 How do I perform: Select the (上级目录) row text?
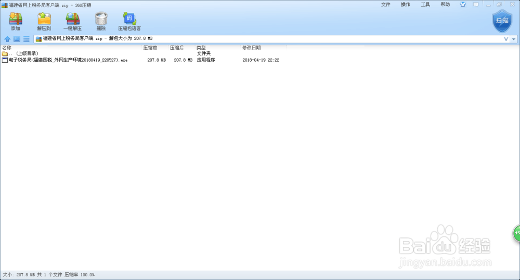pos(27,53)
